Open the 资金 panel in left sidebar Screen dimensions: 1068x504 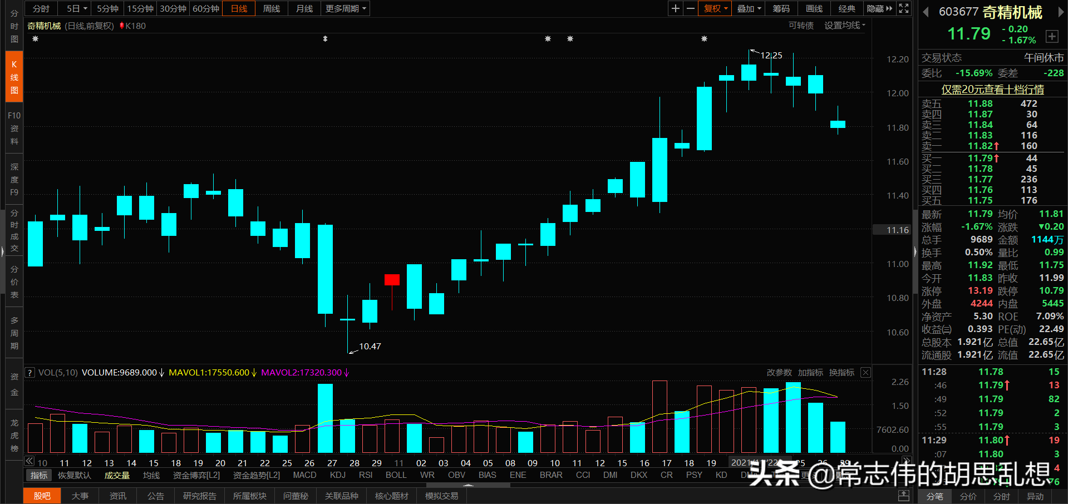click(14, 378)
